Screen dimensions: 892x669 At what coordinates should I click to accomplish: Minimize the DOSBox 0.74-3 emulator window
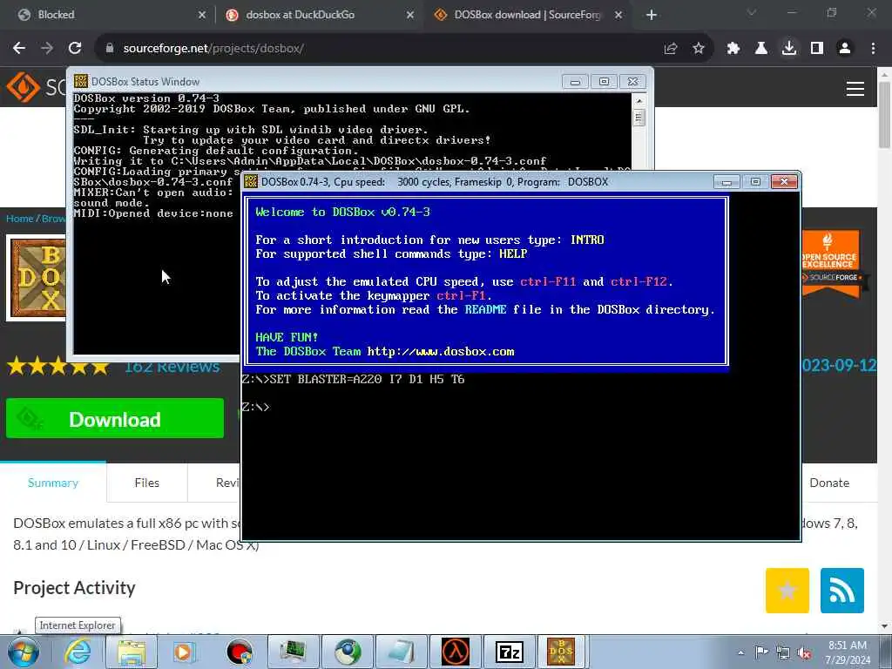click(x=726, y=181)
